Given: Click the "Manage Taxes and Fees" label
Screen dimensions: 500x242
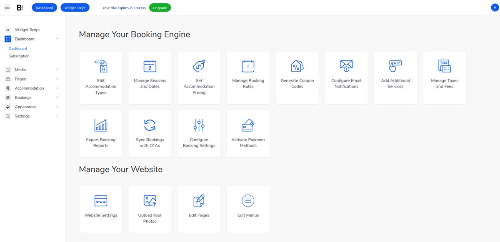Looking at the screenshot, I should (x=445, y=83).
